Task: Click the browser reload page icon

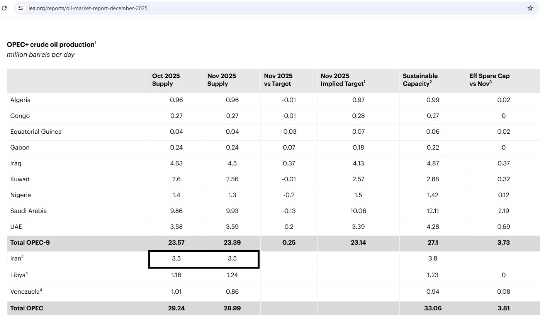Action: [x=5, y=8]
